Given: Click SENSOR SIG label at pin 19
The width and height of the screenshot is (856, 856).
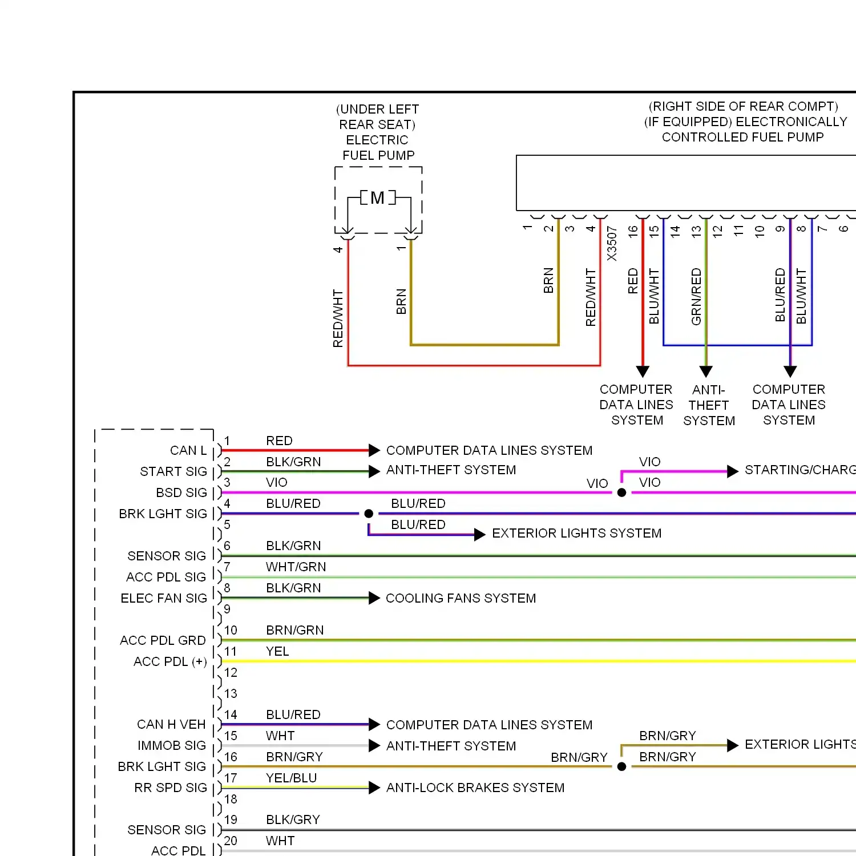Looking at the screenshot, I should click(x=167, y=830).
